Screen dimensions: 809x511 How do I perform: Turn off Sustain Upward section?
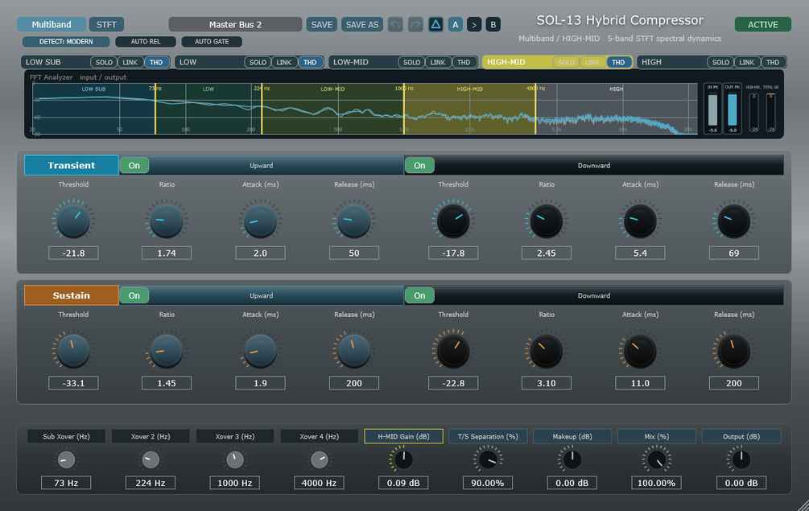tap(134, 295)
